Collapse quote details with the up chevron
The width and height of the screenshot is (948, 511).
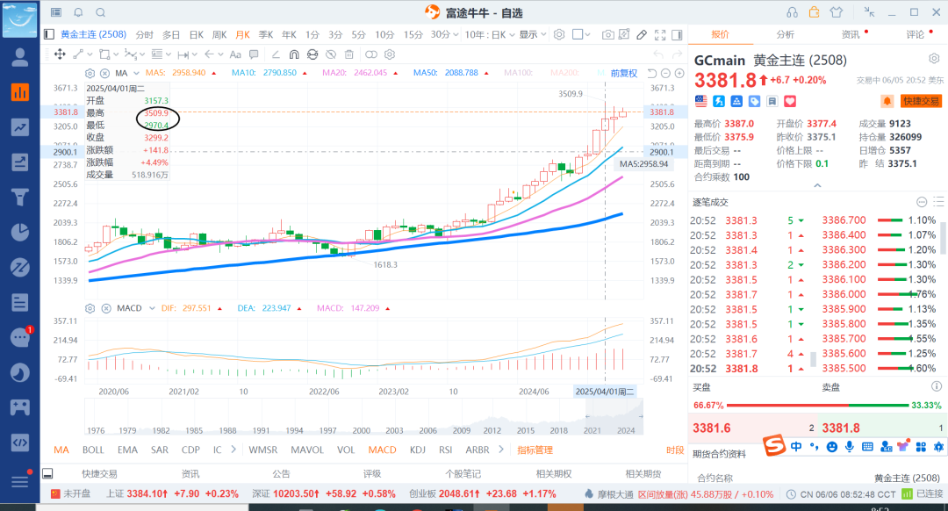(817, 186)
